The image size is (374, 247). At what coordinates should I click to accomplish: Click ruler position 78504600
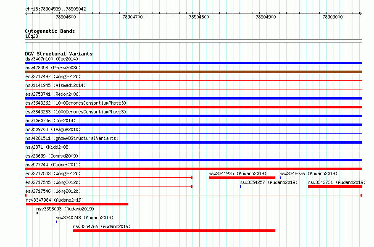pos(66,17)
